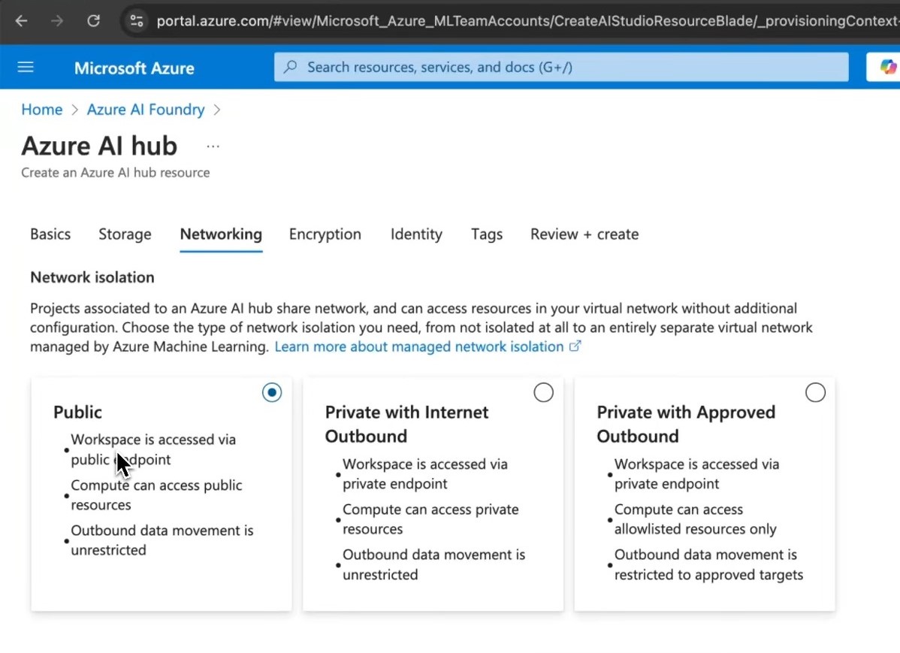Viewport: 900px width, 653px height.
Task: Select the Public network isolation radio button
Action: point(271,392)
